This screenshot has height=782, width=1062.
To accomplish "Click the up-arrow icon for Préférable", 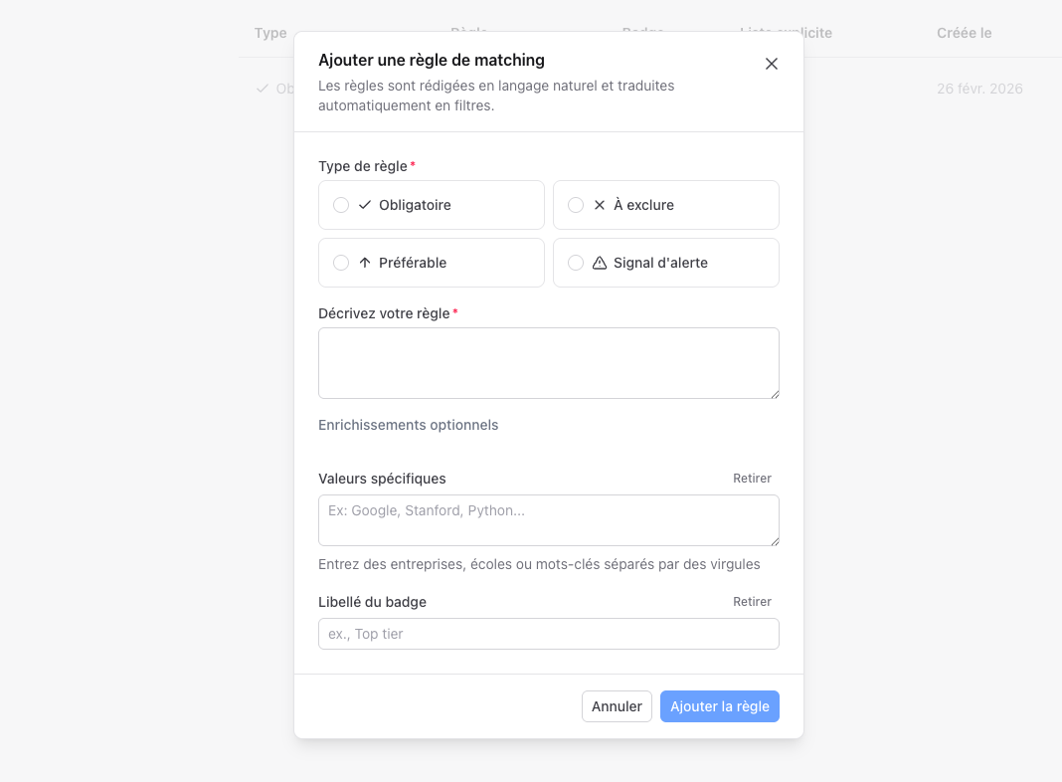I will point(365,263).
